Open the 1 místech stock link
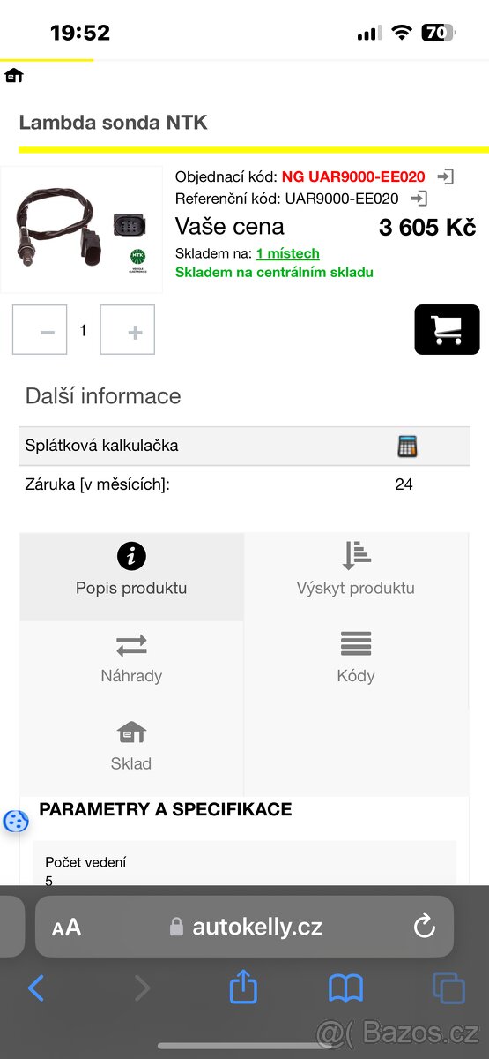The width and height of the screenshot is (489, 1059). [x=288, y=253]
